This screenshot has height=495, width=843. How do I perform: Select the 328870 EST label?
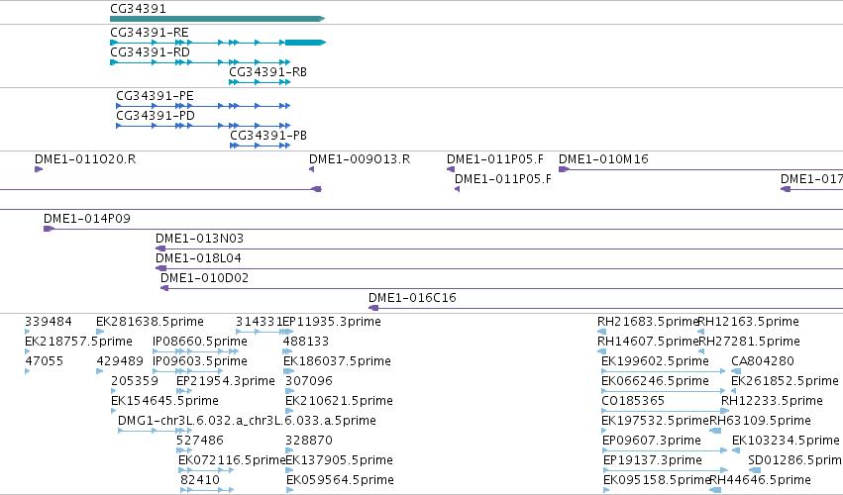coord(309,441)
